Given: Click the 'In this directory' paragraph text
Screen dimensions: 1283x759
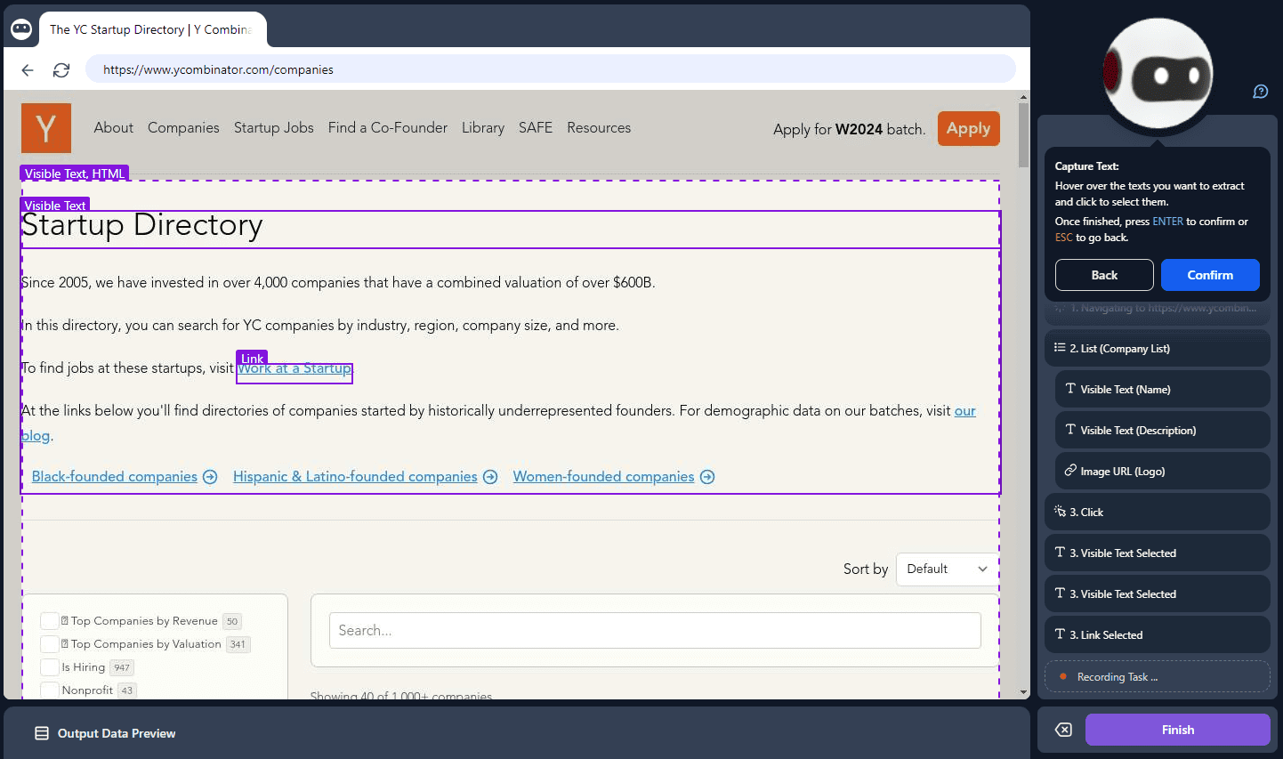Looking at the screenshot, I should coord(320,326).
